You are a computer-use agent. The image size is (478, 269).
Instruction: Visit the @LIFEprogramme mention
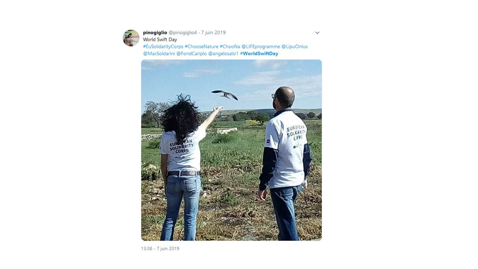[x=261, y=47]
